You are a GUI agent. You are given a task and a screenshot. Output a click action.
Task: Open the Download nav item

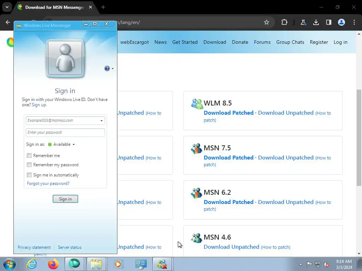[x=215, y=42]
